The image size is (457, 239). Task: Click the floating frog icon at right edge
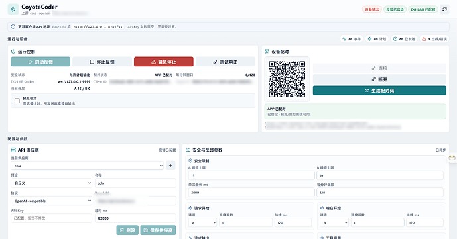(452, 158)
